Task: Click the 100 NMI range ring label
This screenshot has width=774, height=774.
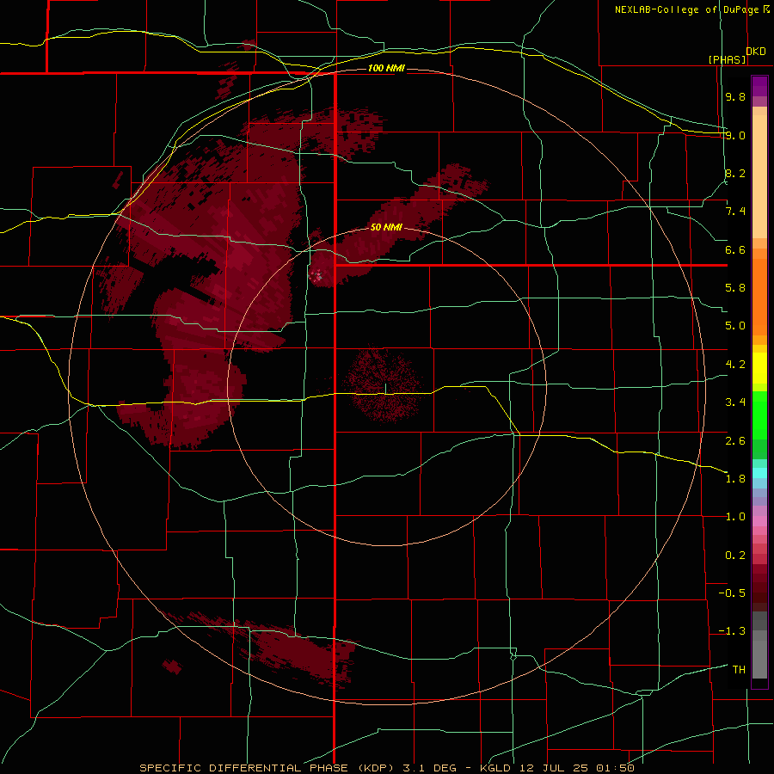Action: click(x=386, y=68)
